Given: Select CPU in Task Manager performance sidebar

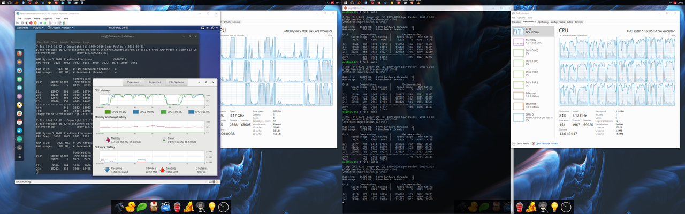Looking at the screenshot, I should pos(532,30).
